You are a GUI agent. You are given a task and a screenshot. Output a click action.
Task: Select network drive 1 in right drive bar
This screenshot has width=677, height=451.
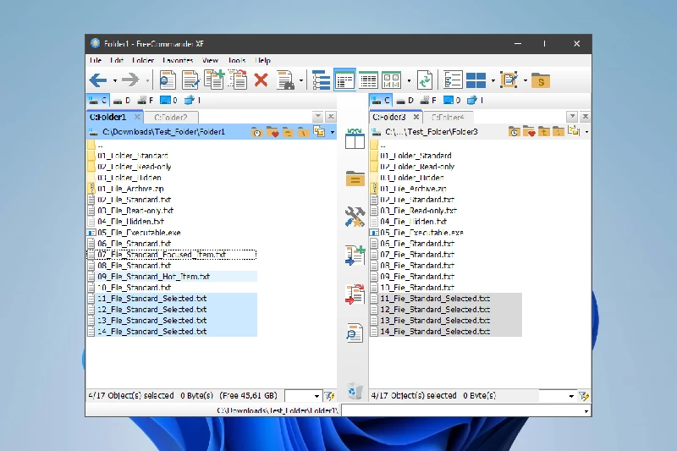475,101
